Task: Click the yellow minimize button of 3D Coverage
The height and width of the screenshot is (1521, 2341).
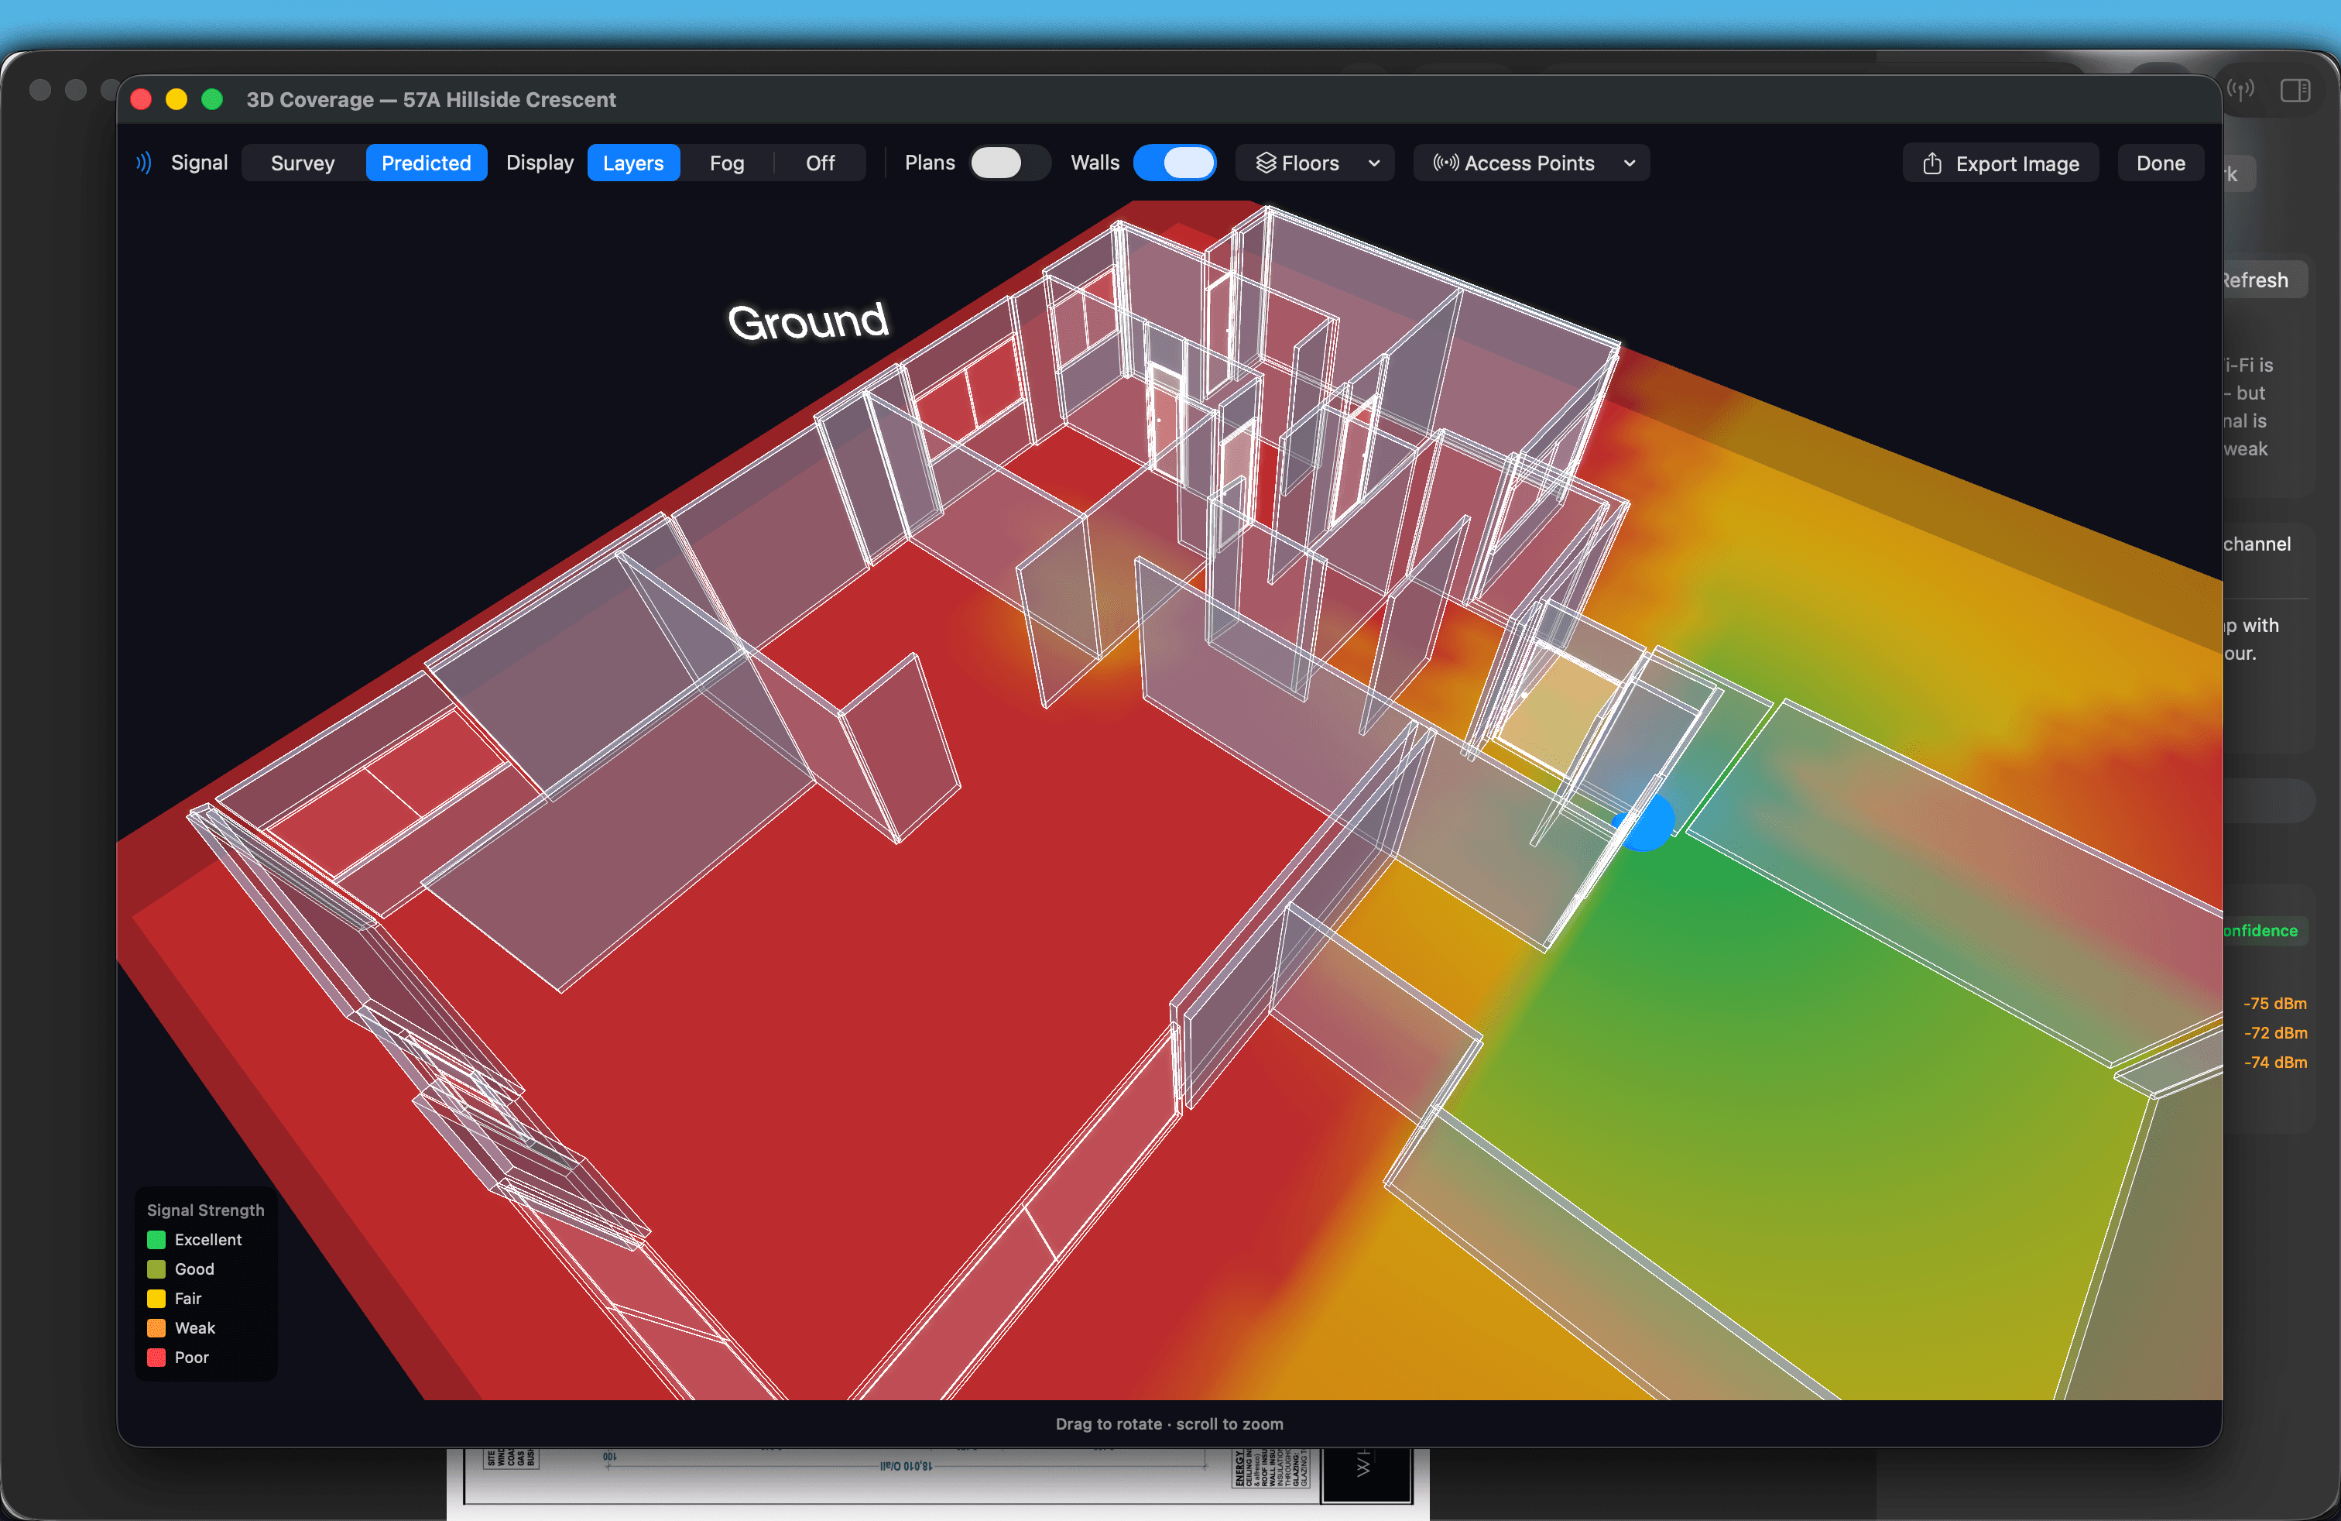Action: [x=176, y=99]
